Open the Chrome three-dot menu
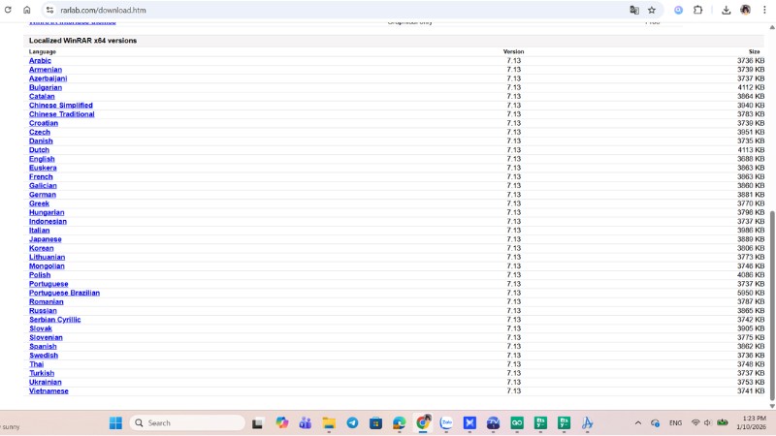This screenshot has height=436, width=776. 764,10
